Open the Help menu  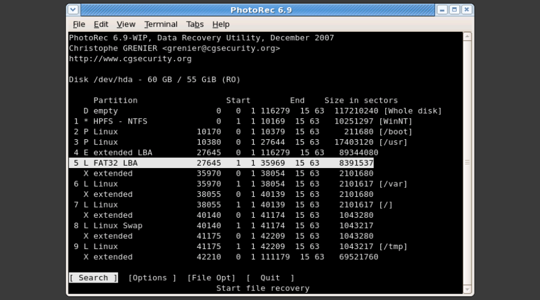click(x=221, y=25)
